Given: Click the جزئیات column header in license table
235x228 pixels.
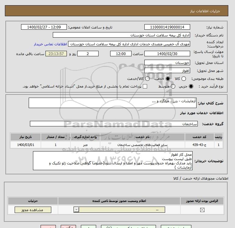Looking at the screenshot, I should [33, 201].
